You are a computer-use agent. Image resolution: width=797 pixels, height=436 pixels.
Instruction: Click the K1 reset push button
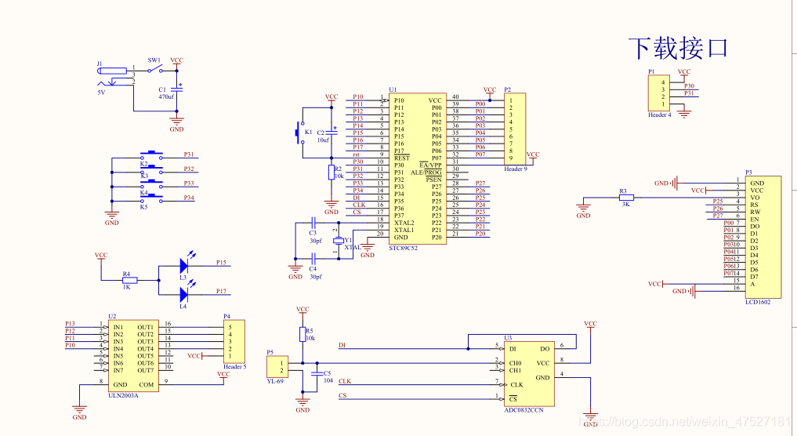299,133
